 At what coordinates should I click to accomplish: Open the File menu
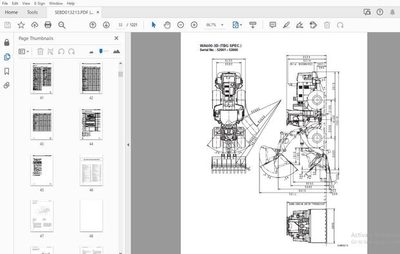tap(5, 3)
